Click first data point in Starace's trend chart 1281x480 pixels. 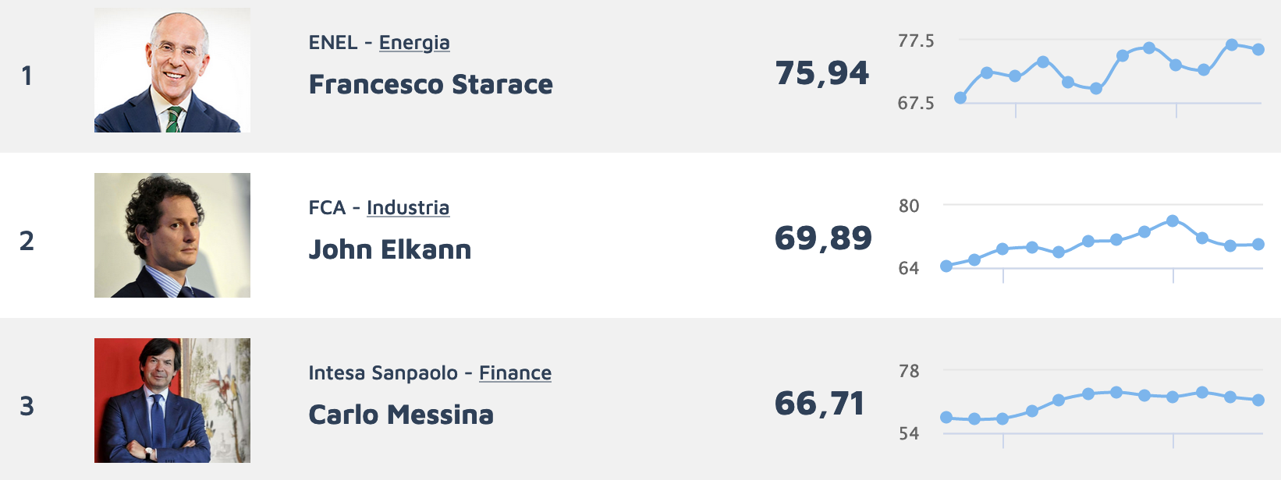click(960, 98)
